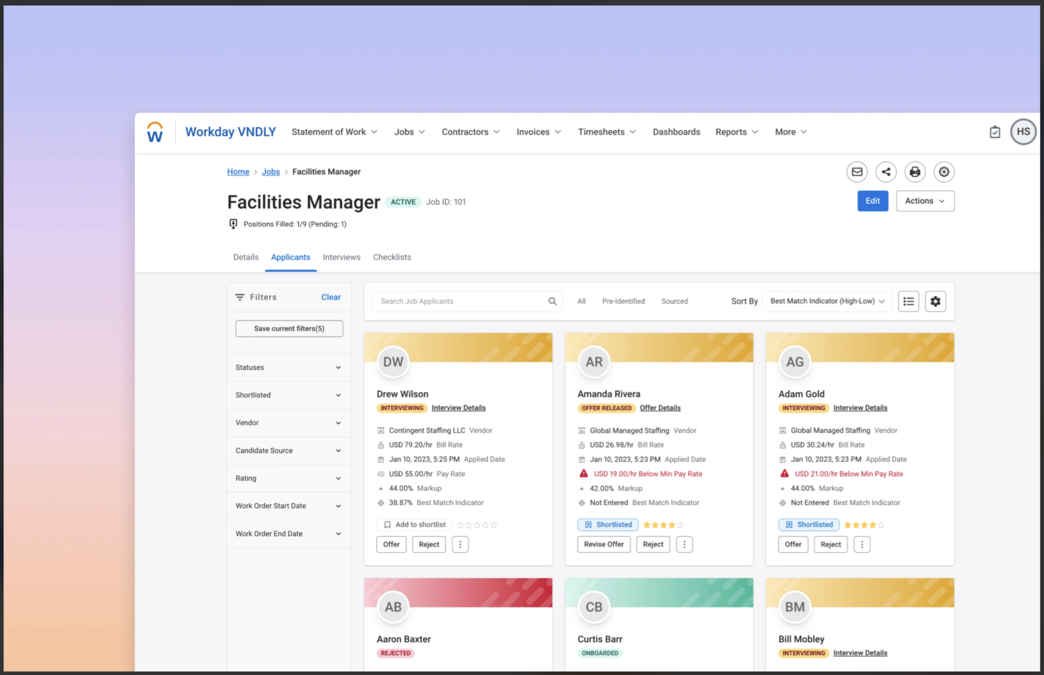Viewport: 1044px width, 675px height.
Task: Click the share icon button
Action: pos(886,172)
